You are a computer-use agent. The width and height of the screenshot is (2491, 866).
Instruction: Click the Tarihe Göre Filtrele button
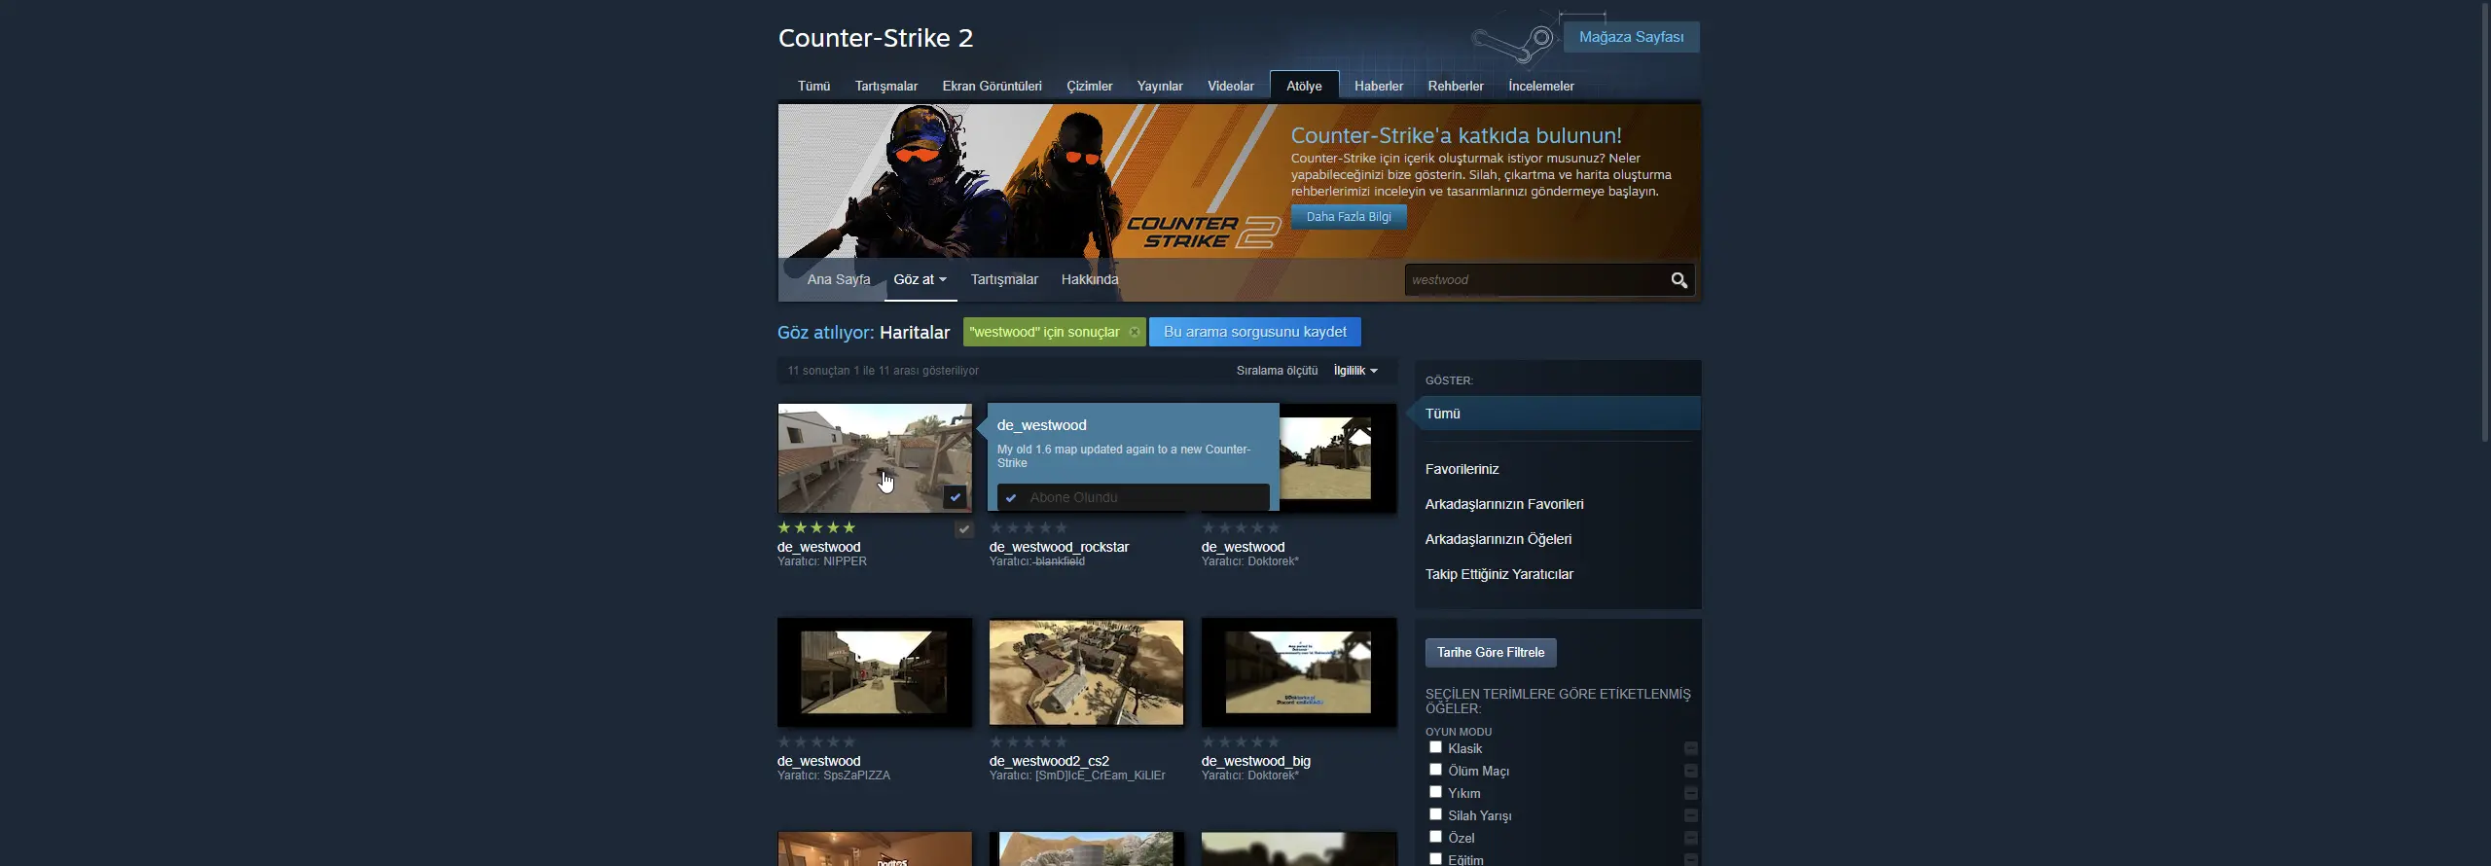(1490, 653)
